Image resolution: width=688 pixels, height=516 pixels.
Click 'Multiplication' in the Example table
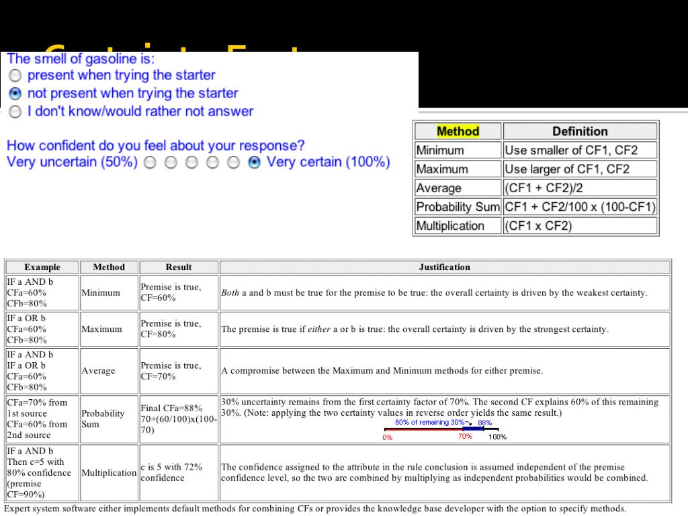[x=109, y=472]
